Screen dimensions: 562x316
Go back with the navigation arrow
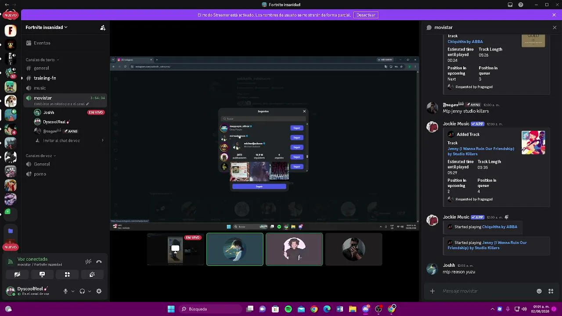coord(7,5)
